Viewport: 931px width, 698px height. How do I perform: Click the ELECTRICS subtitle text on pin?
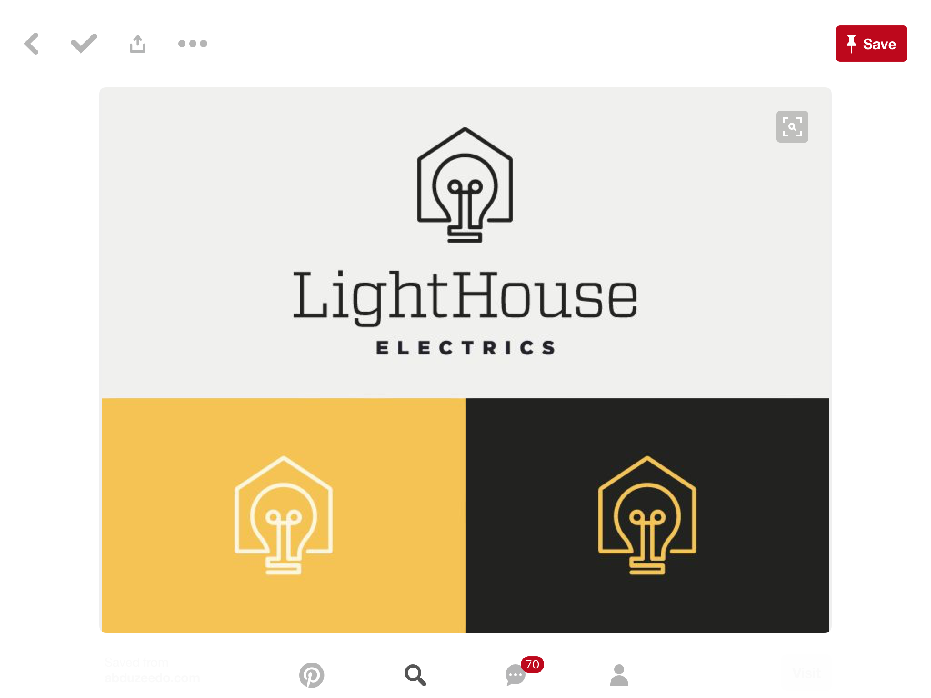(x=465, y=348)
